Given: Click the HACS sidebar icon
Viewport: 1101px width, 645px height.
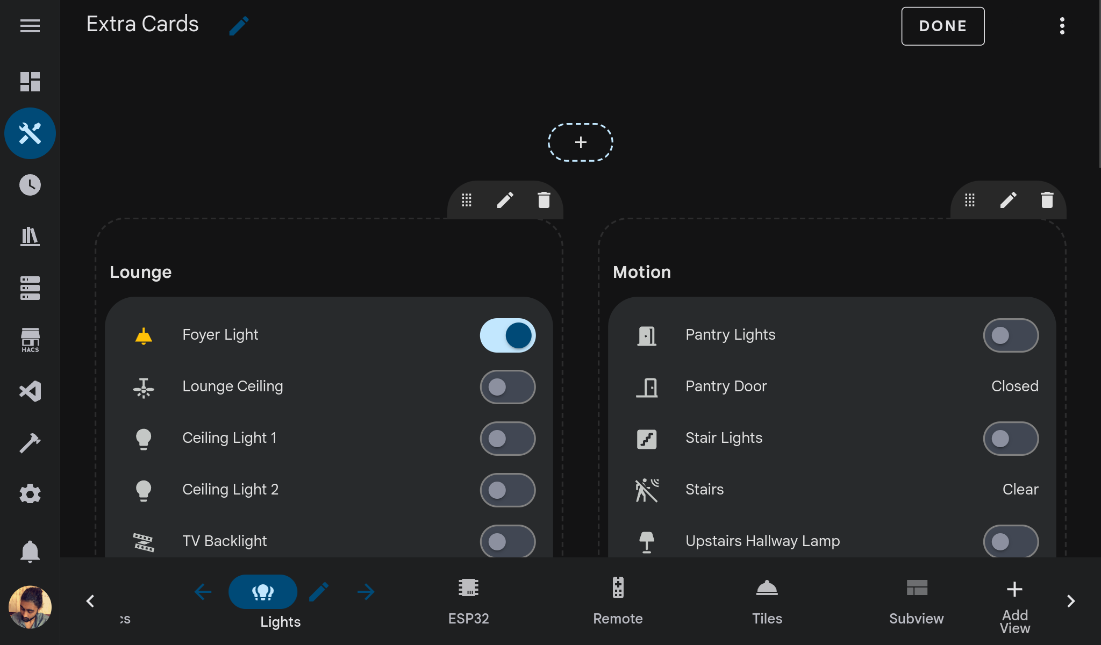Looking at the screenshot, I should pyautogui.click(x=29, y=340).
